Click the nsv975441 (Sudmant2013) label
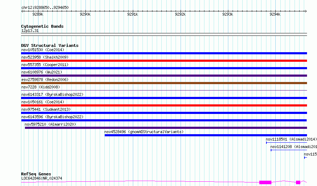 point(46,109)
